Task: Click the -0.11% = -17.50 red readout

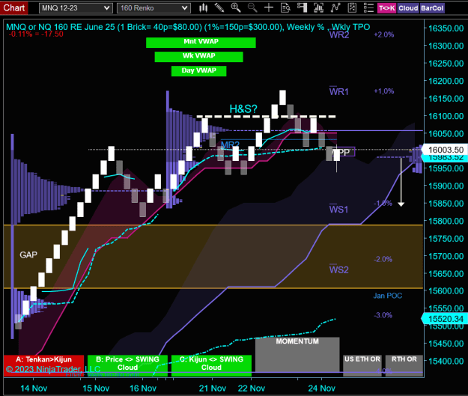Action: (x=36, y=34)
